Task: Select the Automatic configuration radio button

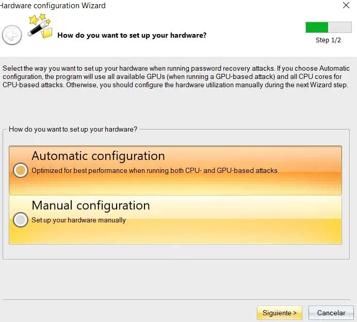Action: [x=21, y=170]
